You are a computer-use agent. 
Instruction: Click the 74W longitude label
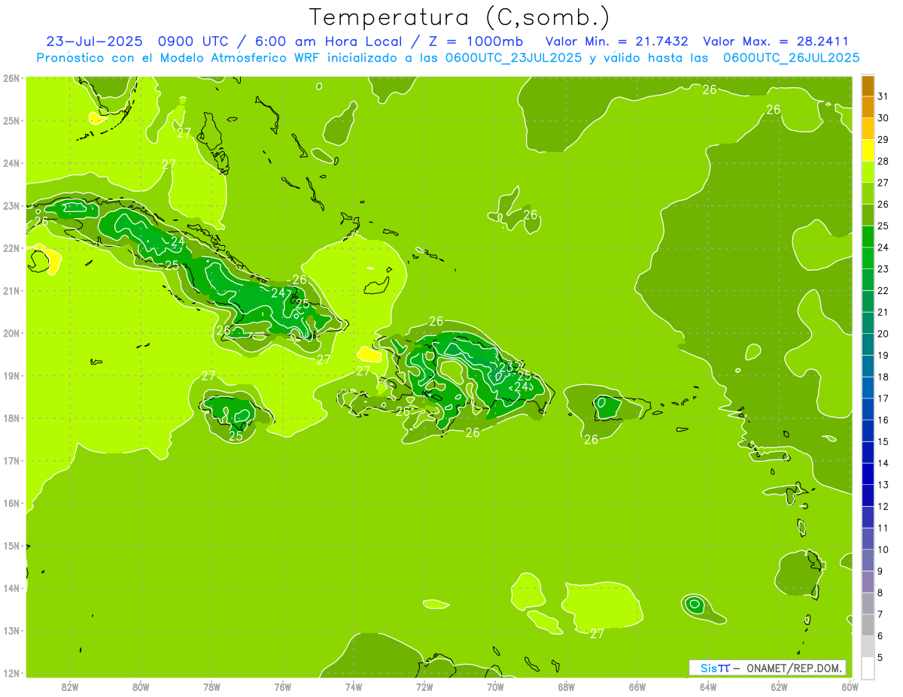point(354,686)
